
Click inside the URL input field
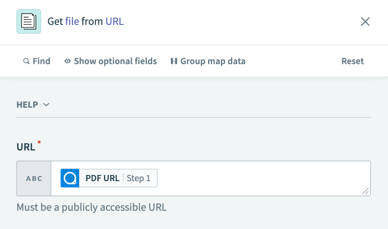click(x=252, y=178)
